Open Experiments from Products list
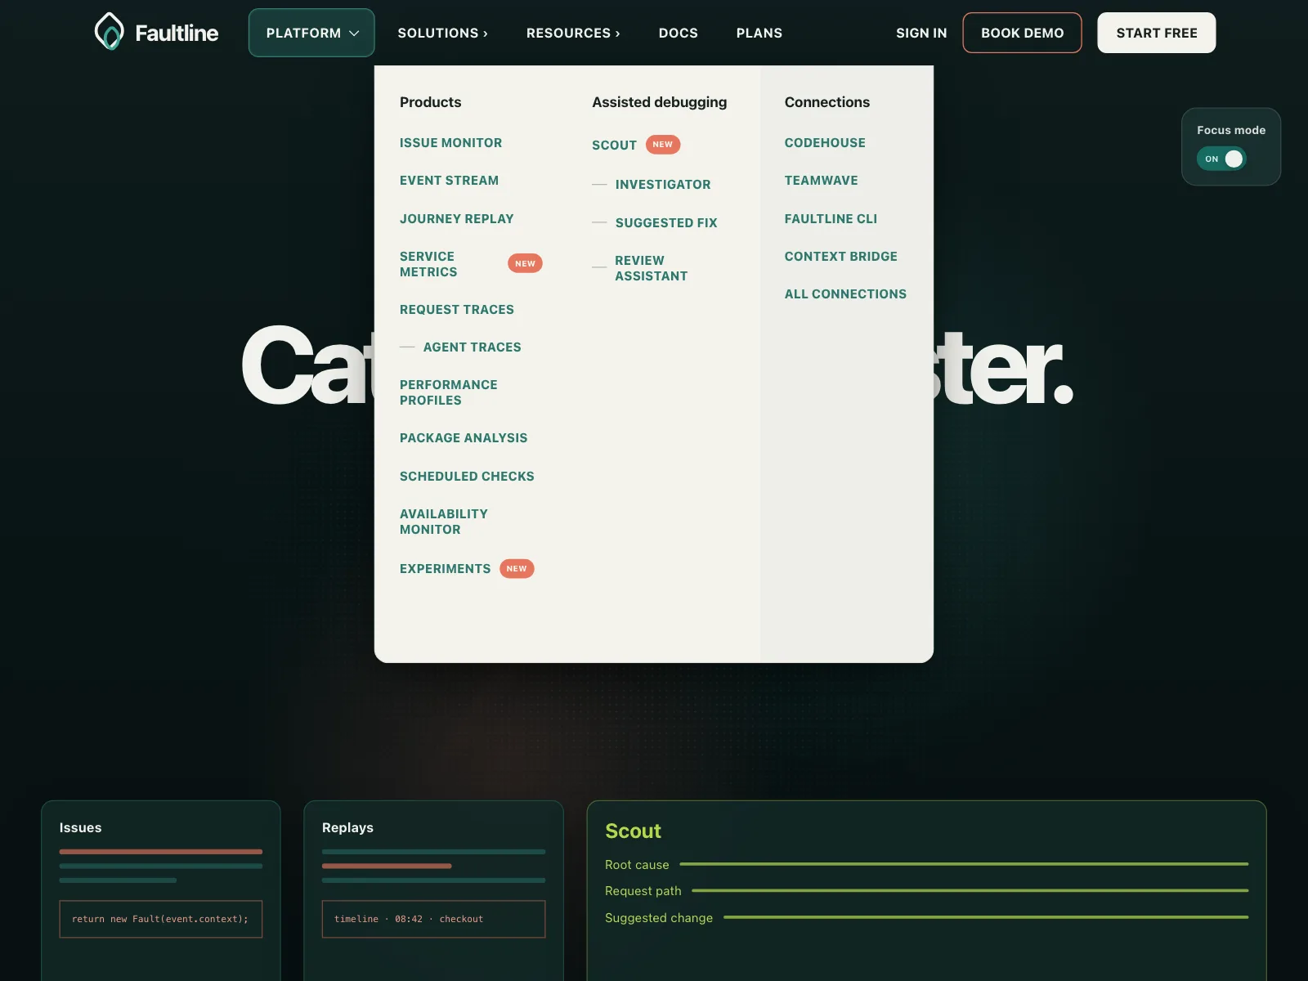Image resolution: width=1308 pixels, height=981 pixels. coord(445,568)
